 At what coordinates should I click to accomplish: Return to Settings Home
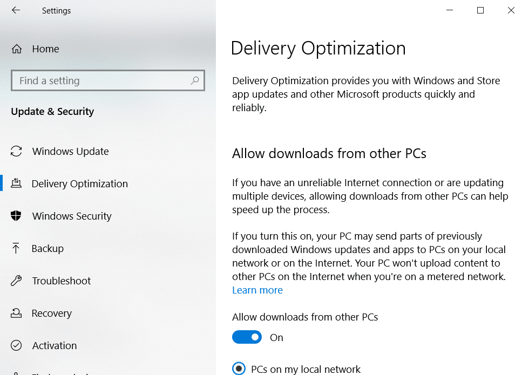click(x=45, y=49)
